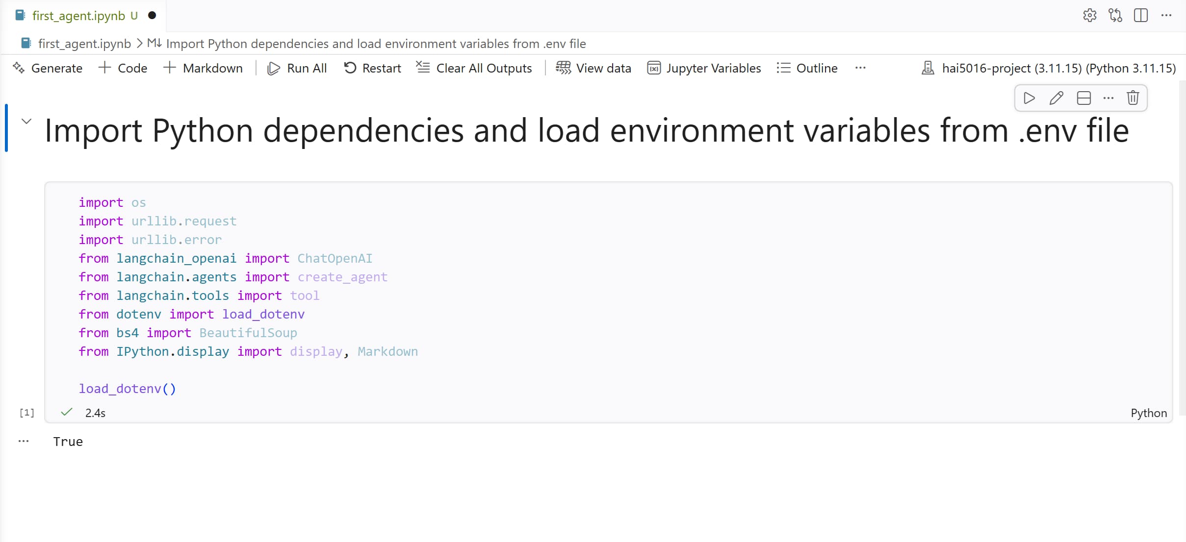1186x542 pixels.
Task: Click first_agent.ipynb breadcrumb item
Action: coord(84,44)
